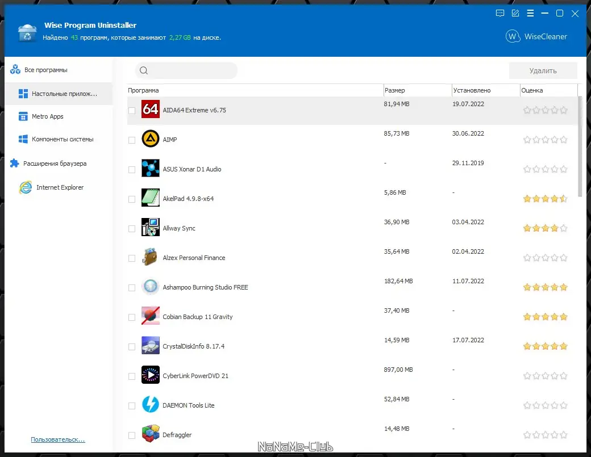Open the hamburger menu icon

(x=530, y=14)
